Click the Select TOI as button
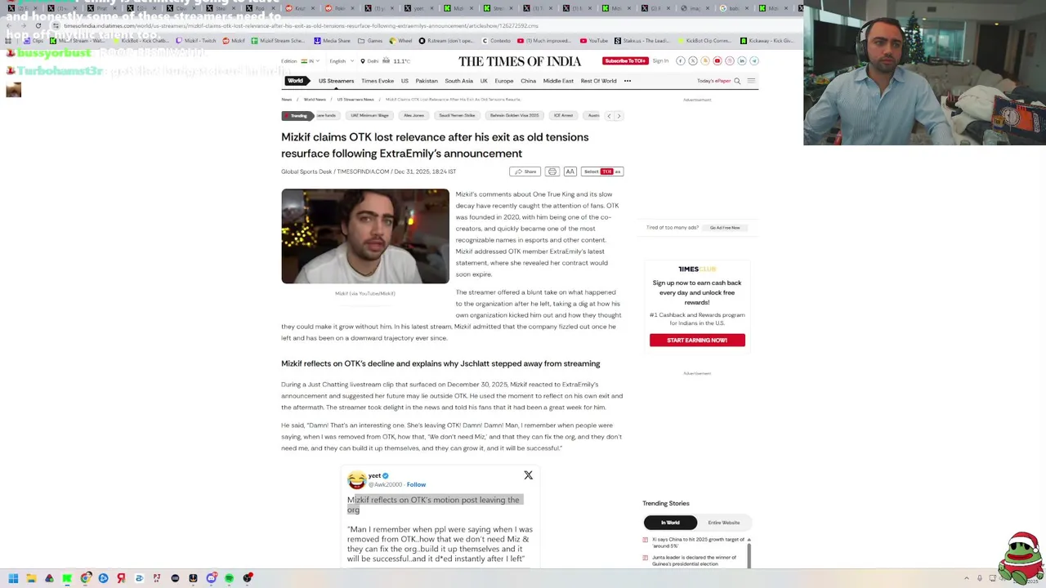The height and width of the screenshot is (588, 1046). (x=602, y=171)
